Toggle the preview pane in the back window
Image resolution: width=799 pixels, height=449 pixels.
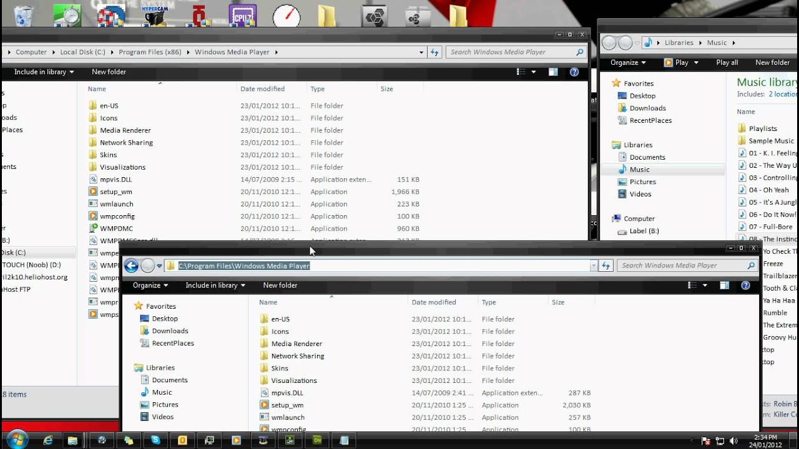tap(553, 72)
